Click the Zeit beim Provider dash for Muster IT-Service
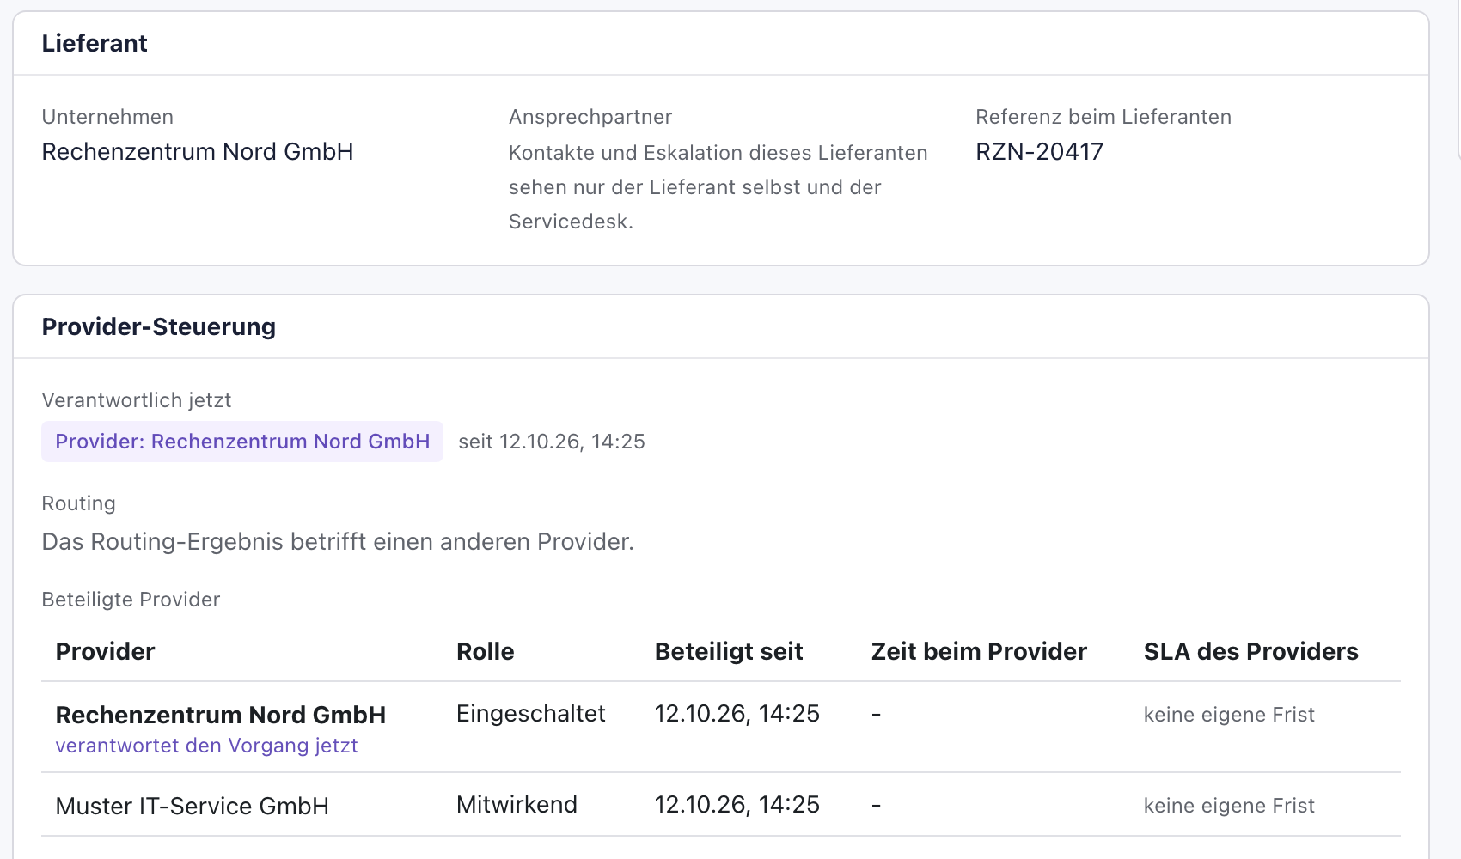Image resolution: width=1461 pixels, height=859 pixels. pyautogui.click(x=876, y=805)
